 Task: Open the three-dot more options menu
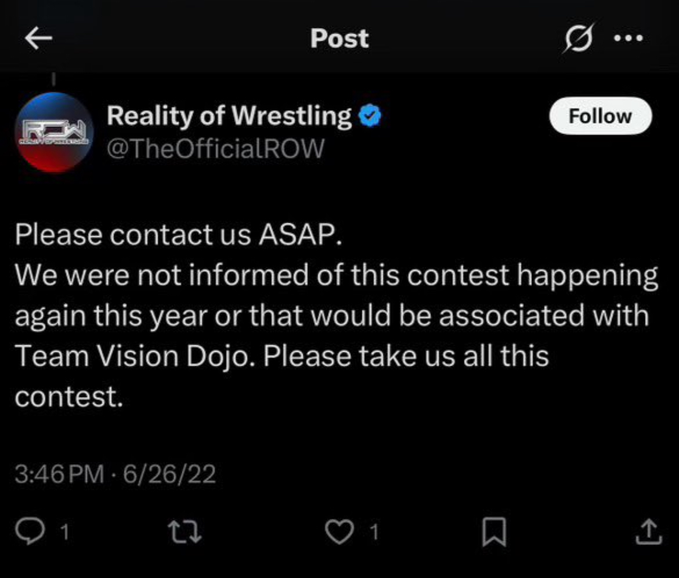[x=627, y=39]
